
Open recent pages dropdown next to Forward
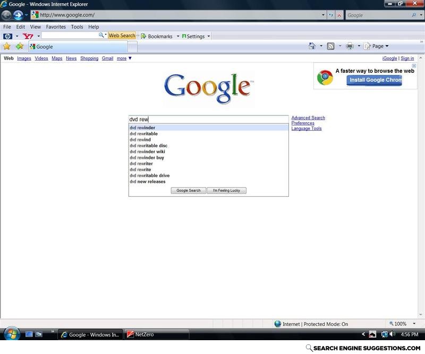[26, 15]
